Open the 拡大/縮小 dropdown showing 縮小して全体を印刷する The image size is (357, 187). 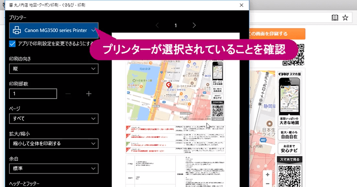pos(54,144)
